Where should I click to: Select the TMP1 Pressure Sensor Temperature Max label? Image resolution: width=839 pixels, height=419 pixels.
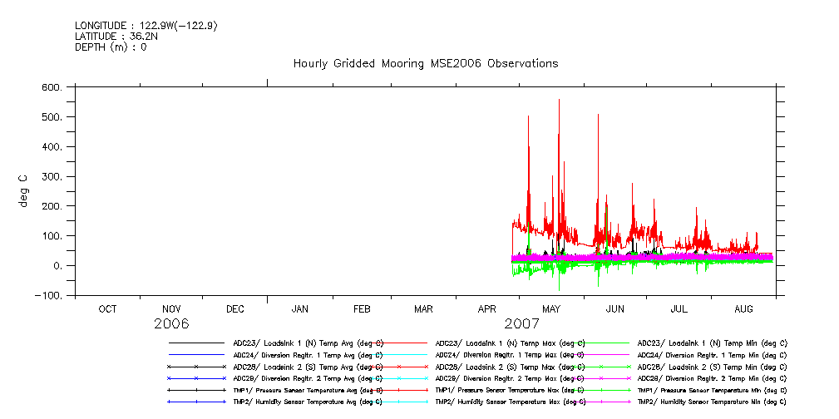coord(510,389)
